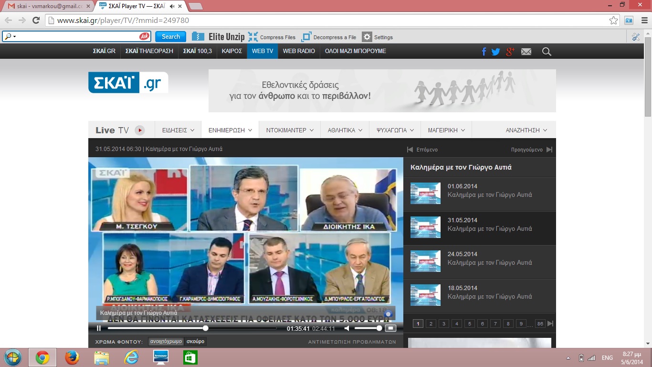Click the Windows Start button
Image resolution: width=652 pixels, height=367 pixels.
coord(12,357)
